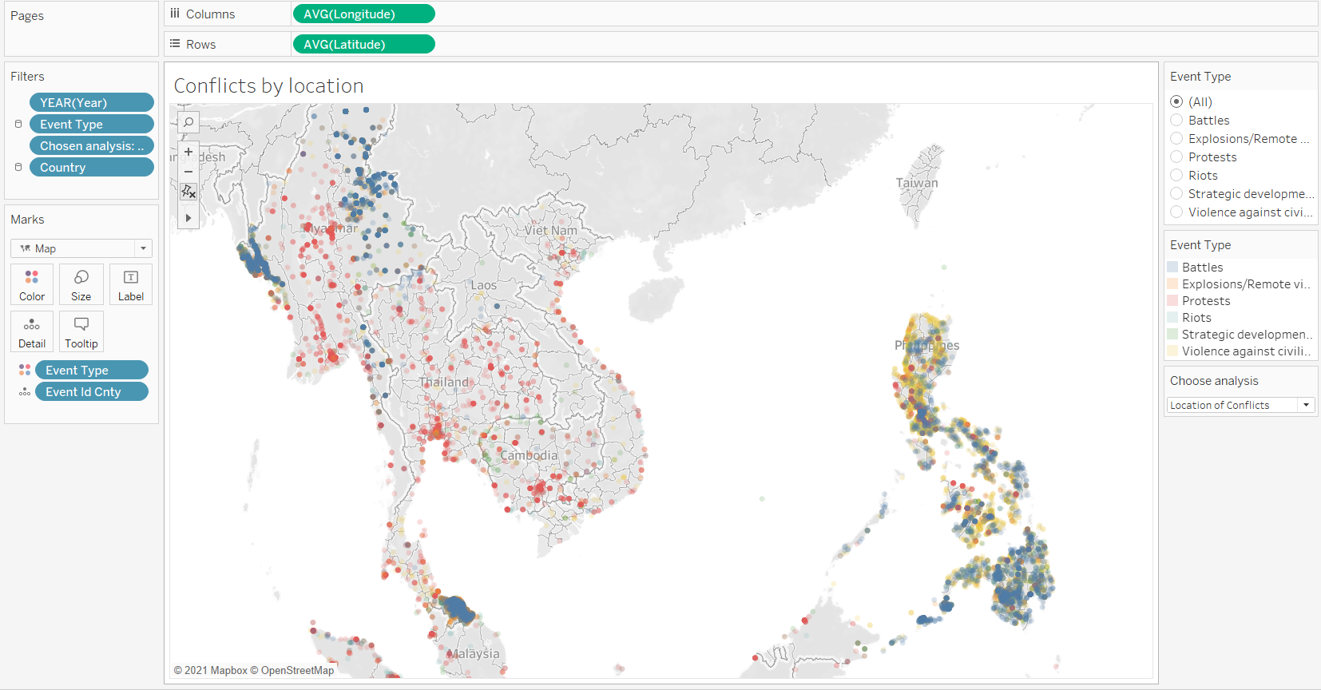Click the Battles legend color swatch
Viewport: 1321px width, 690px height.
[1172, 268]
